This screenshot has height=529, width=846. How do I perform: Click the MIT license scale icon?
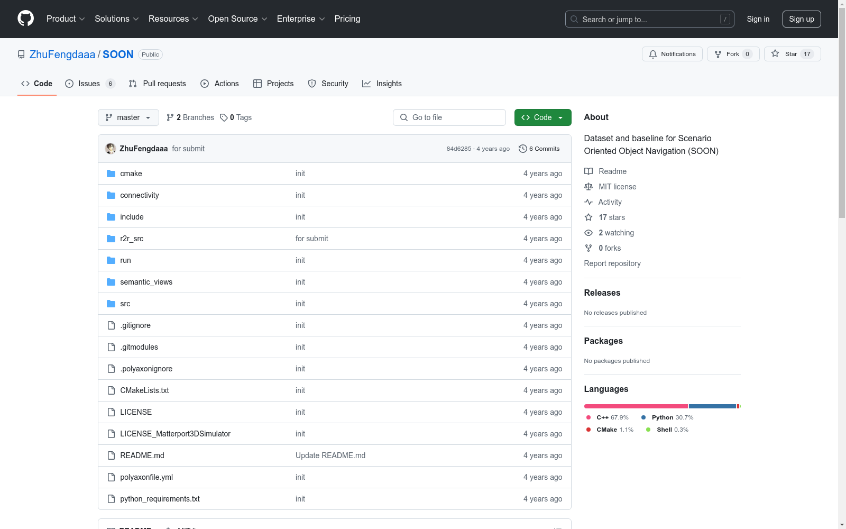pyautogui.click(x=588, y=187)
